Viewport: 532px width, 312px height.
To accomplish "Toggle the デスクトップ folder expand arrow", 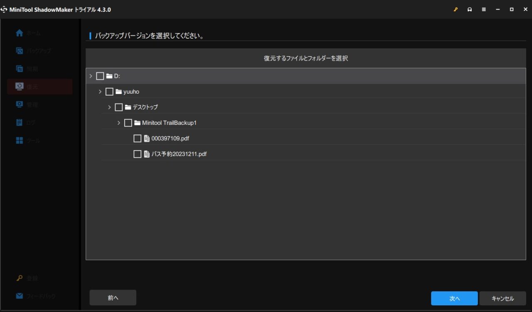I will tap(109, 107).
